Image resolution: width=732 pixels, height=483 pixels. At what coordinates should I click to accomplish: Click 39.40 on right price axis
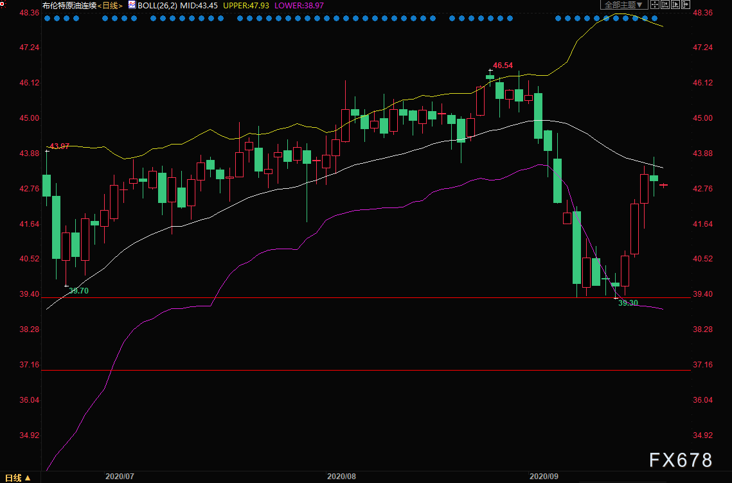[702, 294]
